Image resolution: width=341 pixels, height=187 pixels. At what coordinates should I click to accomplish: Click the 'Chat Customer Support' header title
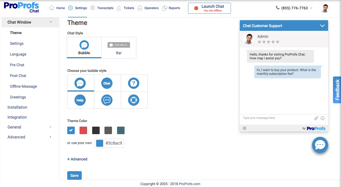click(x=263, y=26)
